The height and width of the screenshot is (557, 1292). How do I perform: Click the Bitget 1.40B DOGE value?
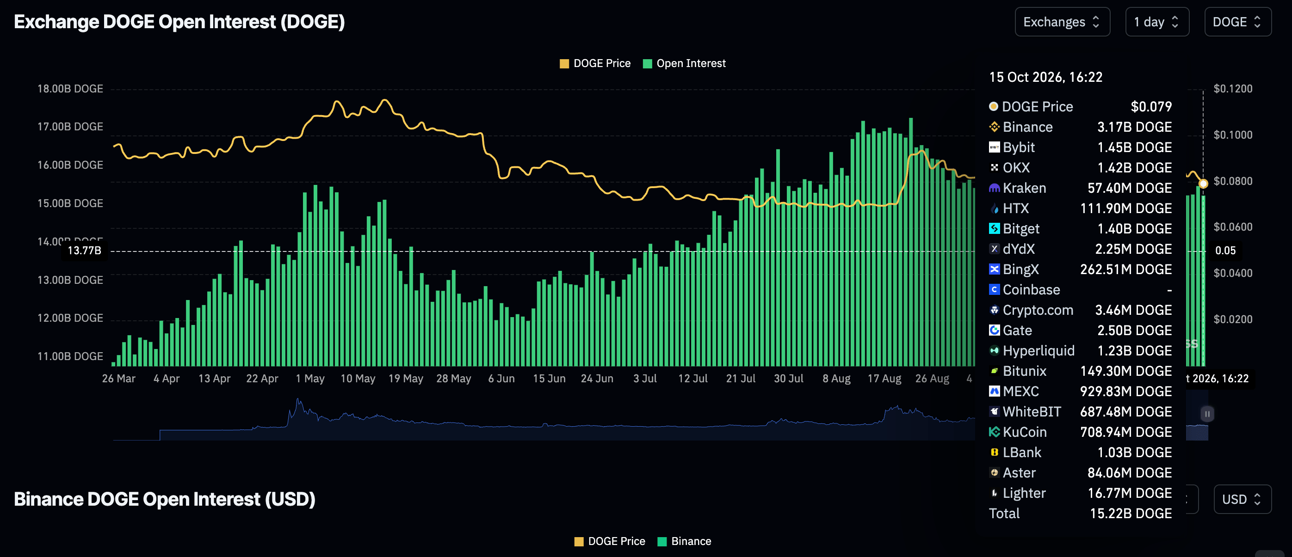pos(1135,229)
